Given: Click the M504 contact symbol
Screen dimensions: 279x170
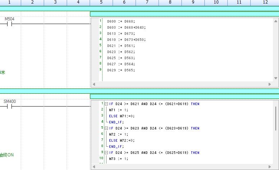Looking at the screenshot, I should pos(10,24).
